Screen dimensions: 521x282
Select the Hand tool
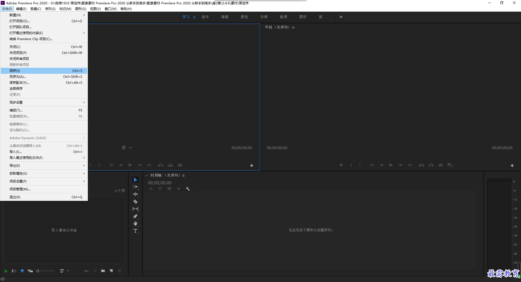click(135, 223)
